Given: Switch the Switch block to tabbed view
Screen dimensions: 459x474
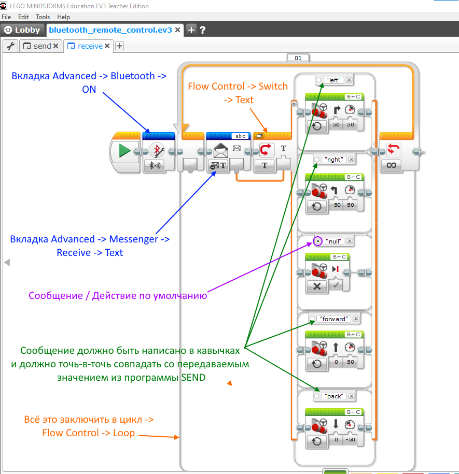Looking at the screenshot, I should click(x=259, y=136).
